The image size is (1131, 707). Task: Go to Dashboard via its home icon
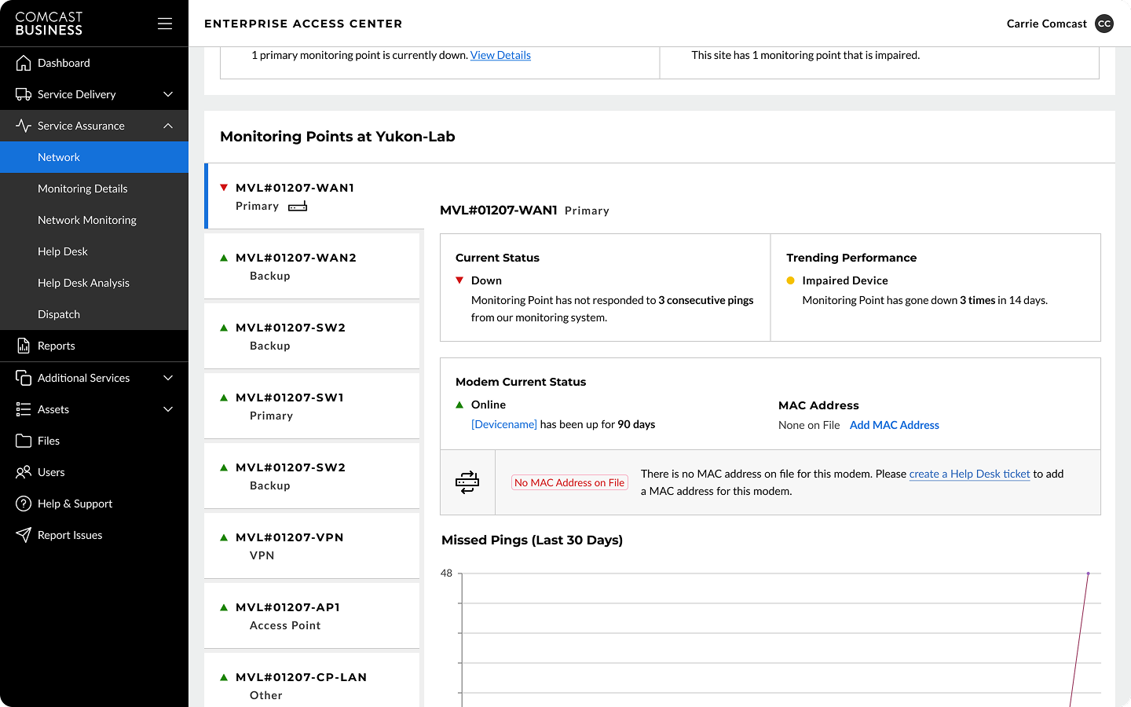[x=24, y=63]
